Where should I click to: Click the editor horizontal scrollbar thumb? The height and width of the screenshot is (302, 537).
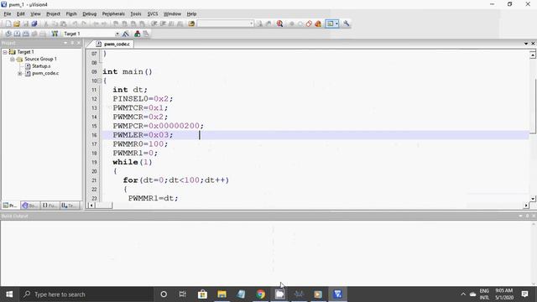coord(104,206)
